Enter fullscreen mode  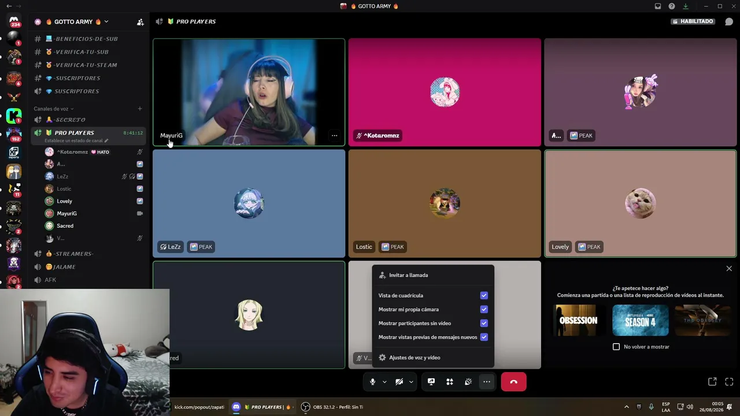tap(729, 382)
